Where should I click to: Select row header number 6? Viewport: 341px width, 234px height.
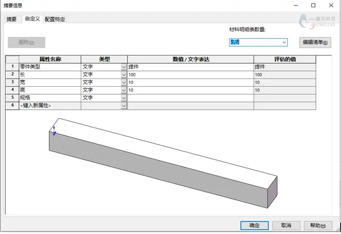point(12,105)
